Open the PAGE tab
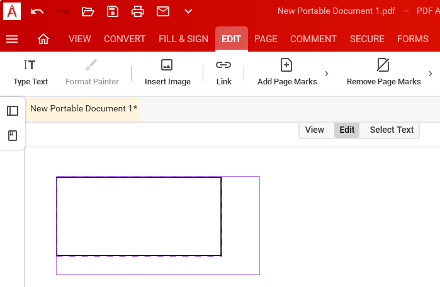Viewport: 440px width, 287px height. pyautogui.click(x=266, y=39)
